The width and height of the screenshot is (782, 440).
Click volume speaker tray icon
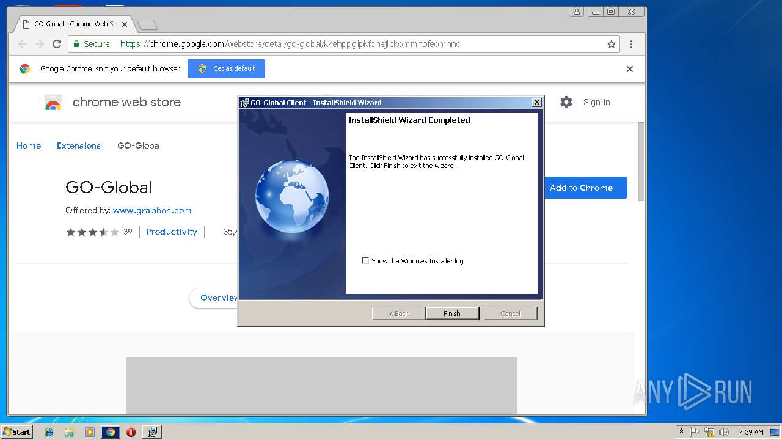[724, 432]
